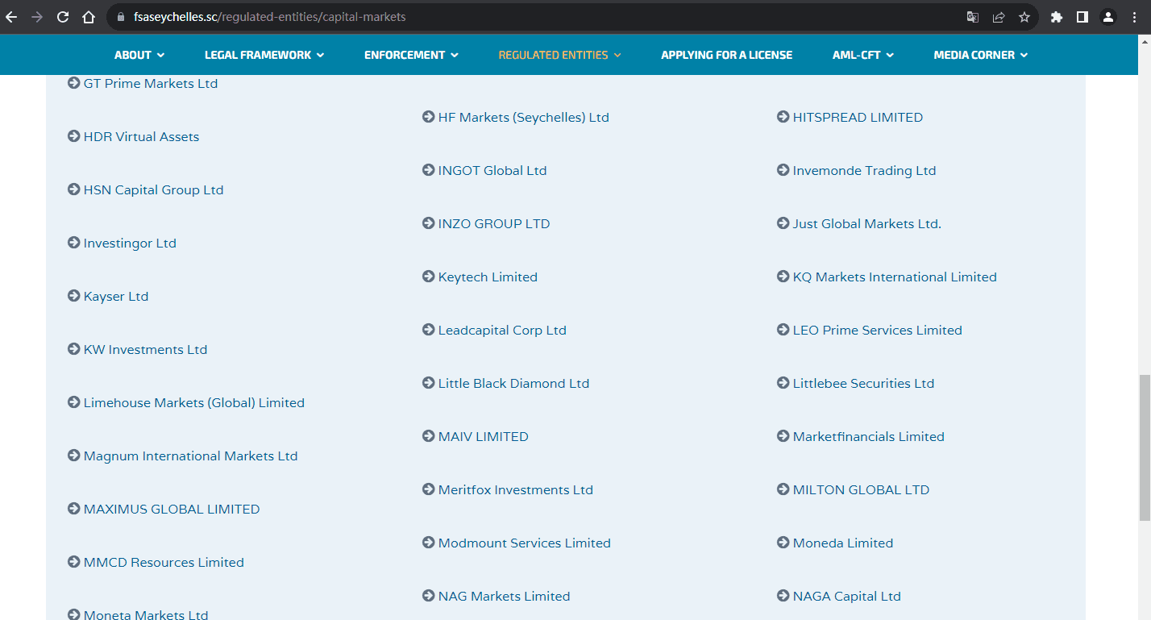This screenshot has width=1151, height=620.
Task: Toggle the browser side panel icon
Action: click(1082, 17)
